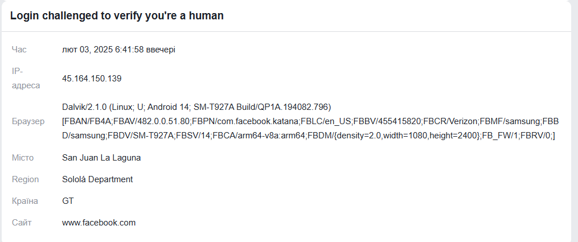The image size is (578, 242).
Task: Click the Місто label
Action: pos(22,158)
